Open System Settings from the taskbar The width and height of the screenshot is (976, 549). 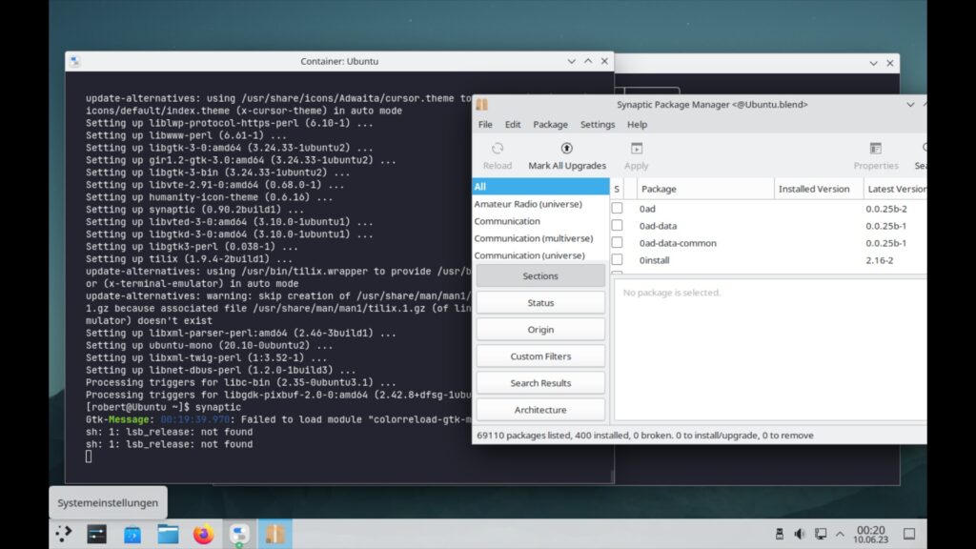pos(96,534)
